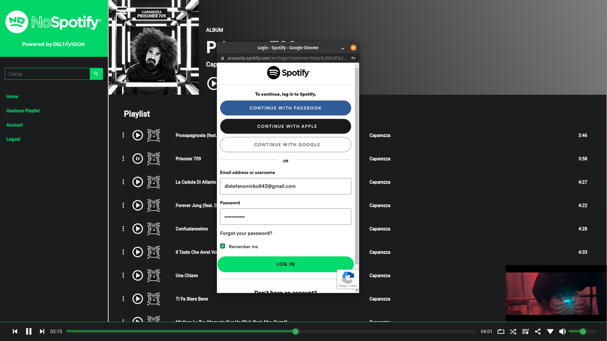Viewport: 607px width, 341px height.
Task: Click the Spotify logo in login window
Action: (288, 72)
